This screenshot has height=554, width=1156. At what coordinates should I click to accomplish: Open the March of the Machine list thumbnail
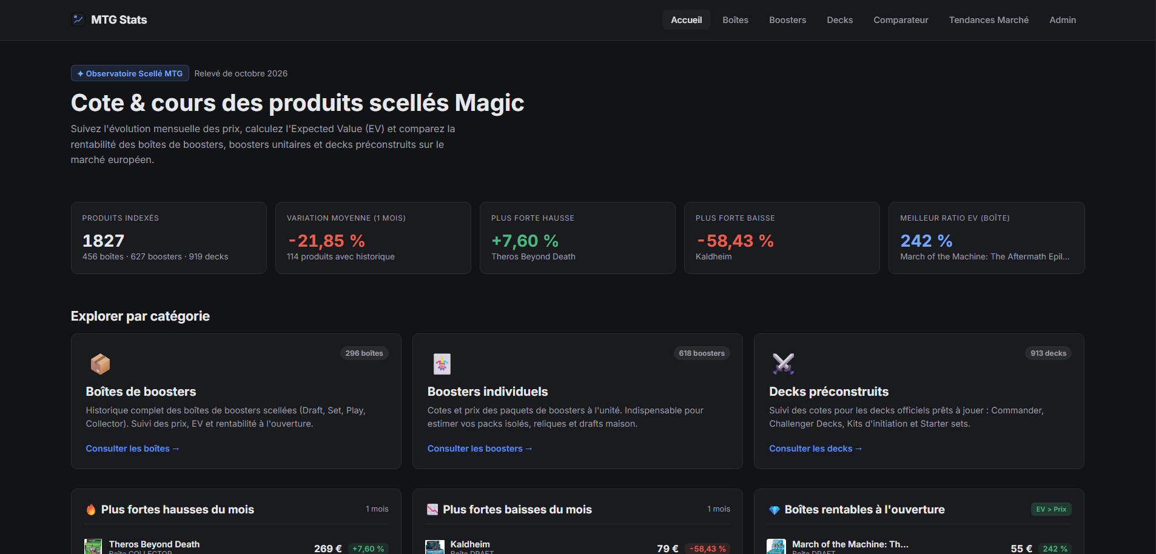point(776,547)
